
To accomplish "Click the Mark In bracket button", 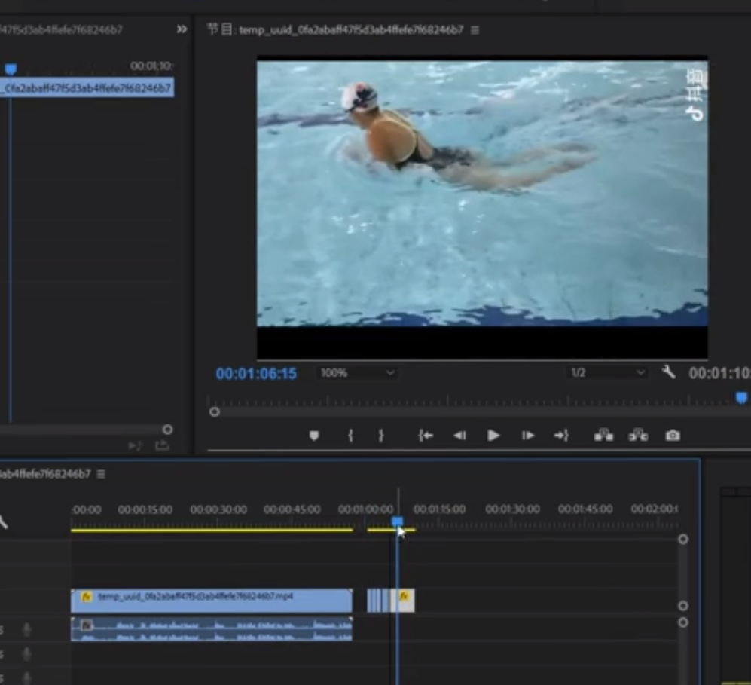I will click(x=350, y=436).
